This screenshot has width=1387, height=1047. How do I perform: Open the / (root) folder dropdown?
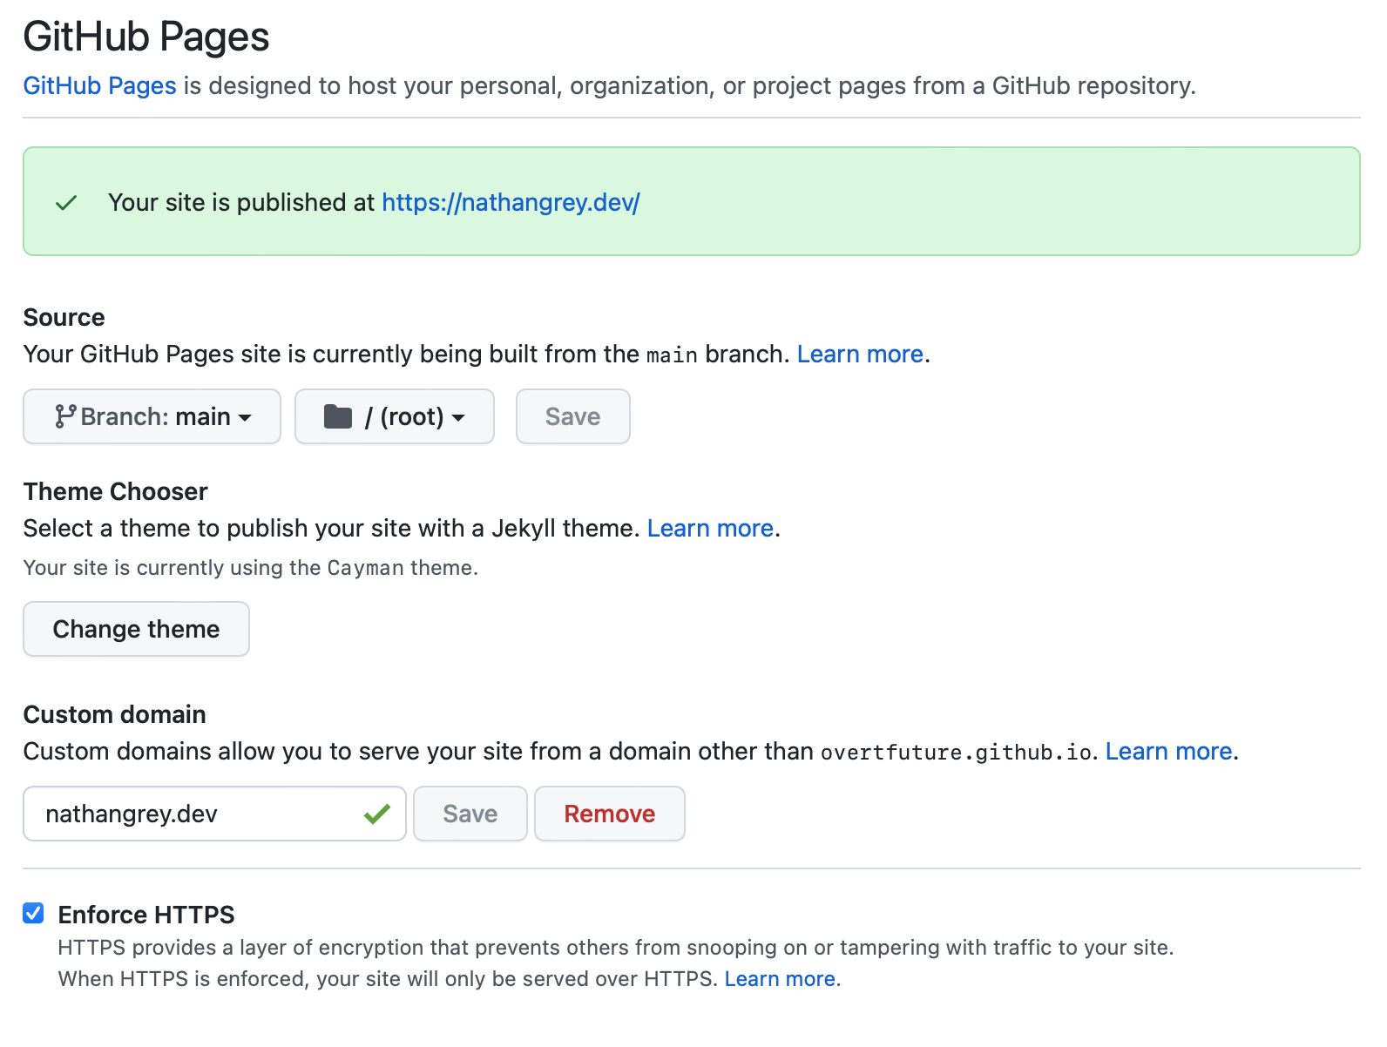click(395, 416)
